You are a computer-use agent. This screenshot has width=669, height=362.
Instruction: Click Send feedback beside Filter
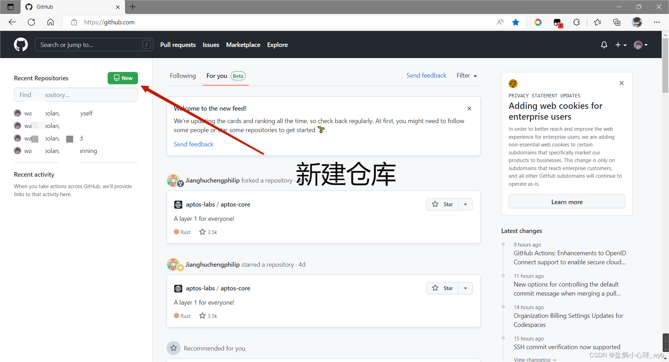(x=426, y=75)
